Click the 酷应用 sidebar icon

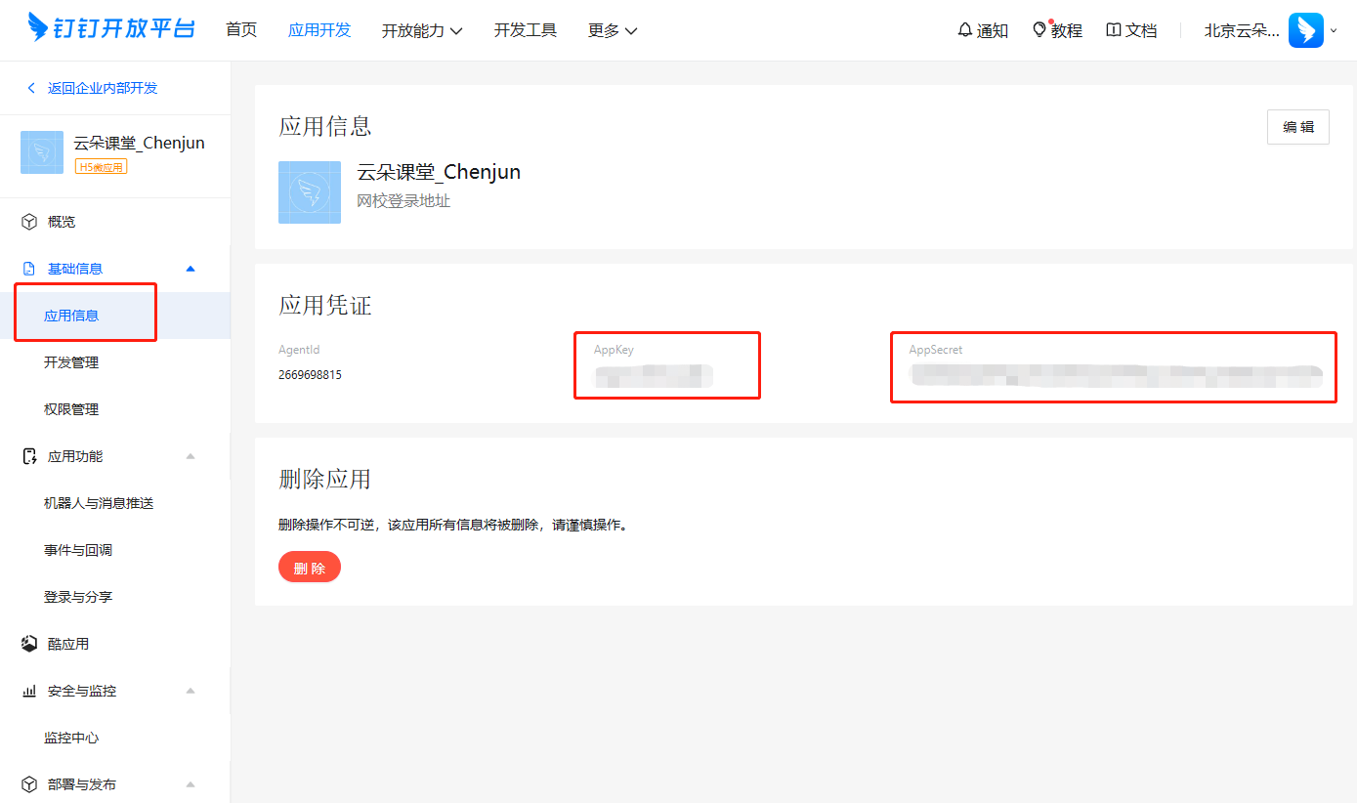tap(29, 644)
